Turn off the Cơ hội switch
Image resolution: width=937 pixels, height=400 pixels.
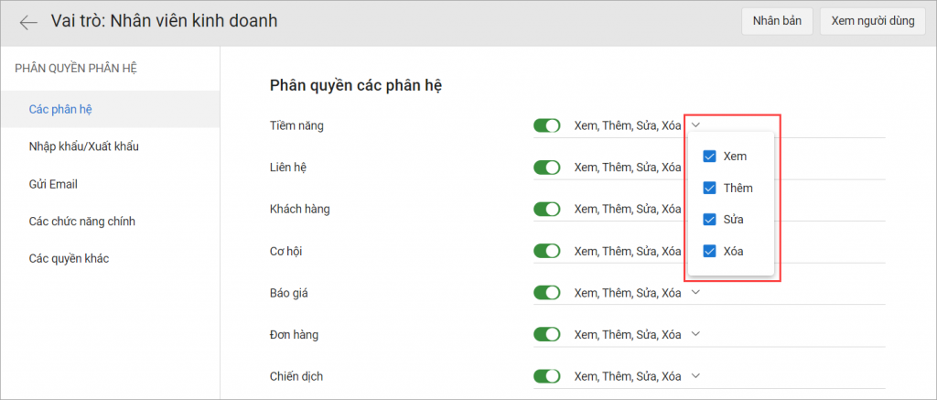(x=547, y=251)
